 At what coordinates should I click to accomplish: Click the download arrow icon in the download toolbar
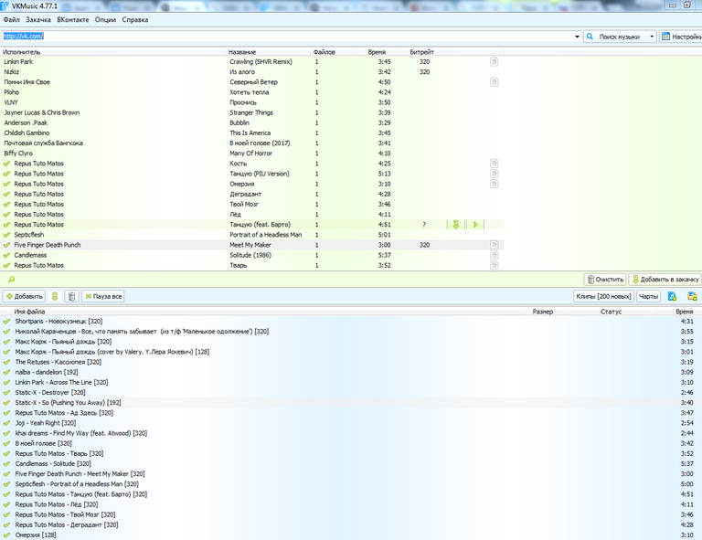[x=55, y=296]
